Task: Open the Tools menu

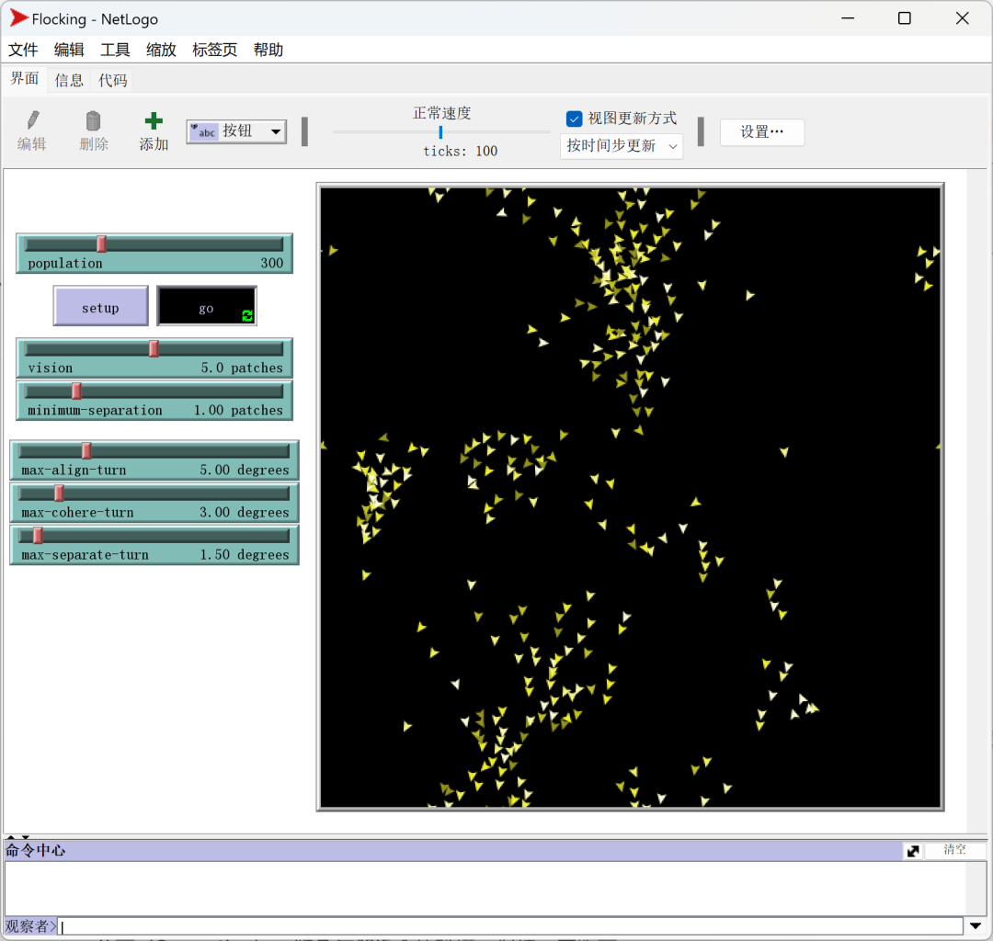Action: [115, 51]
